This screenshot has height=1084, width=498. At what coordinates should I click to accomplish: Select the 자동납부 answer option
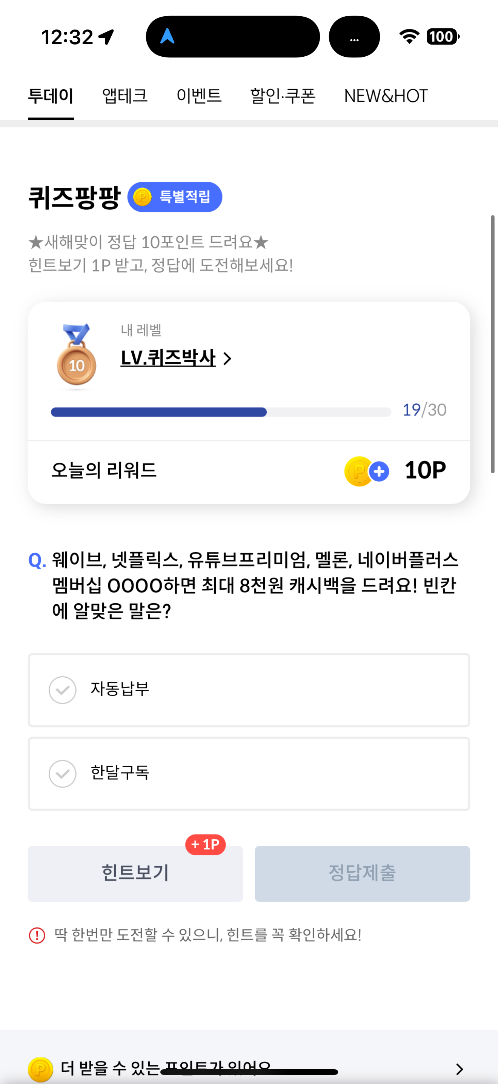[x=249, y=690]
